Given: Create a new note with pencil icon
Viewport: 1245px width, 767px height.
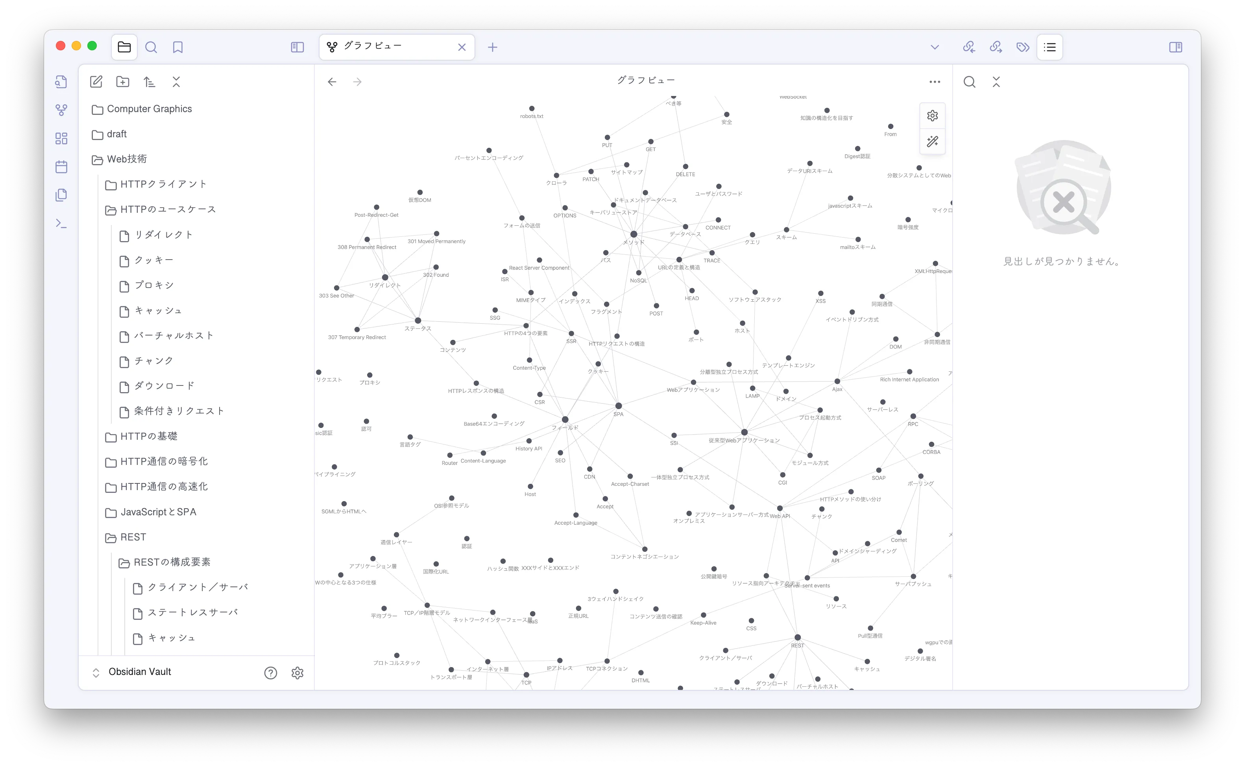Looking at the screenshot, I should [96, 82].
